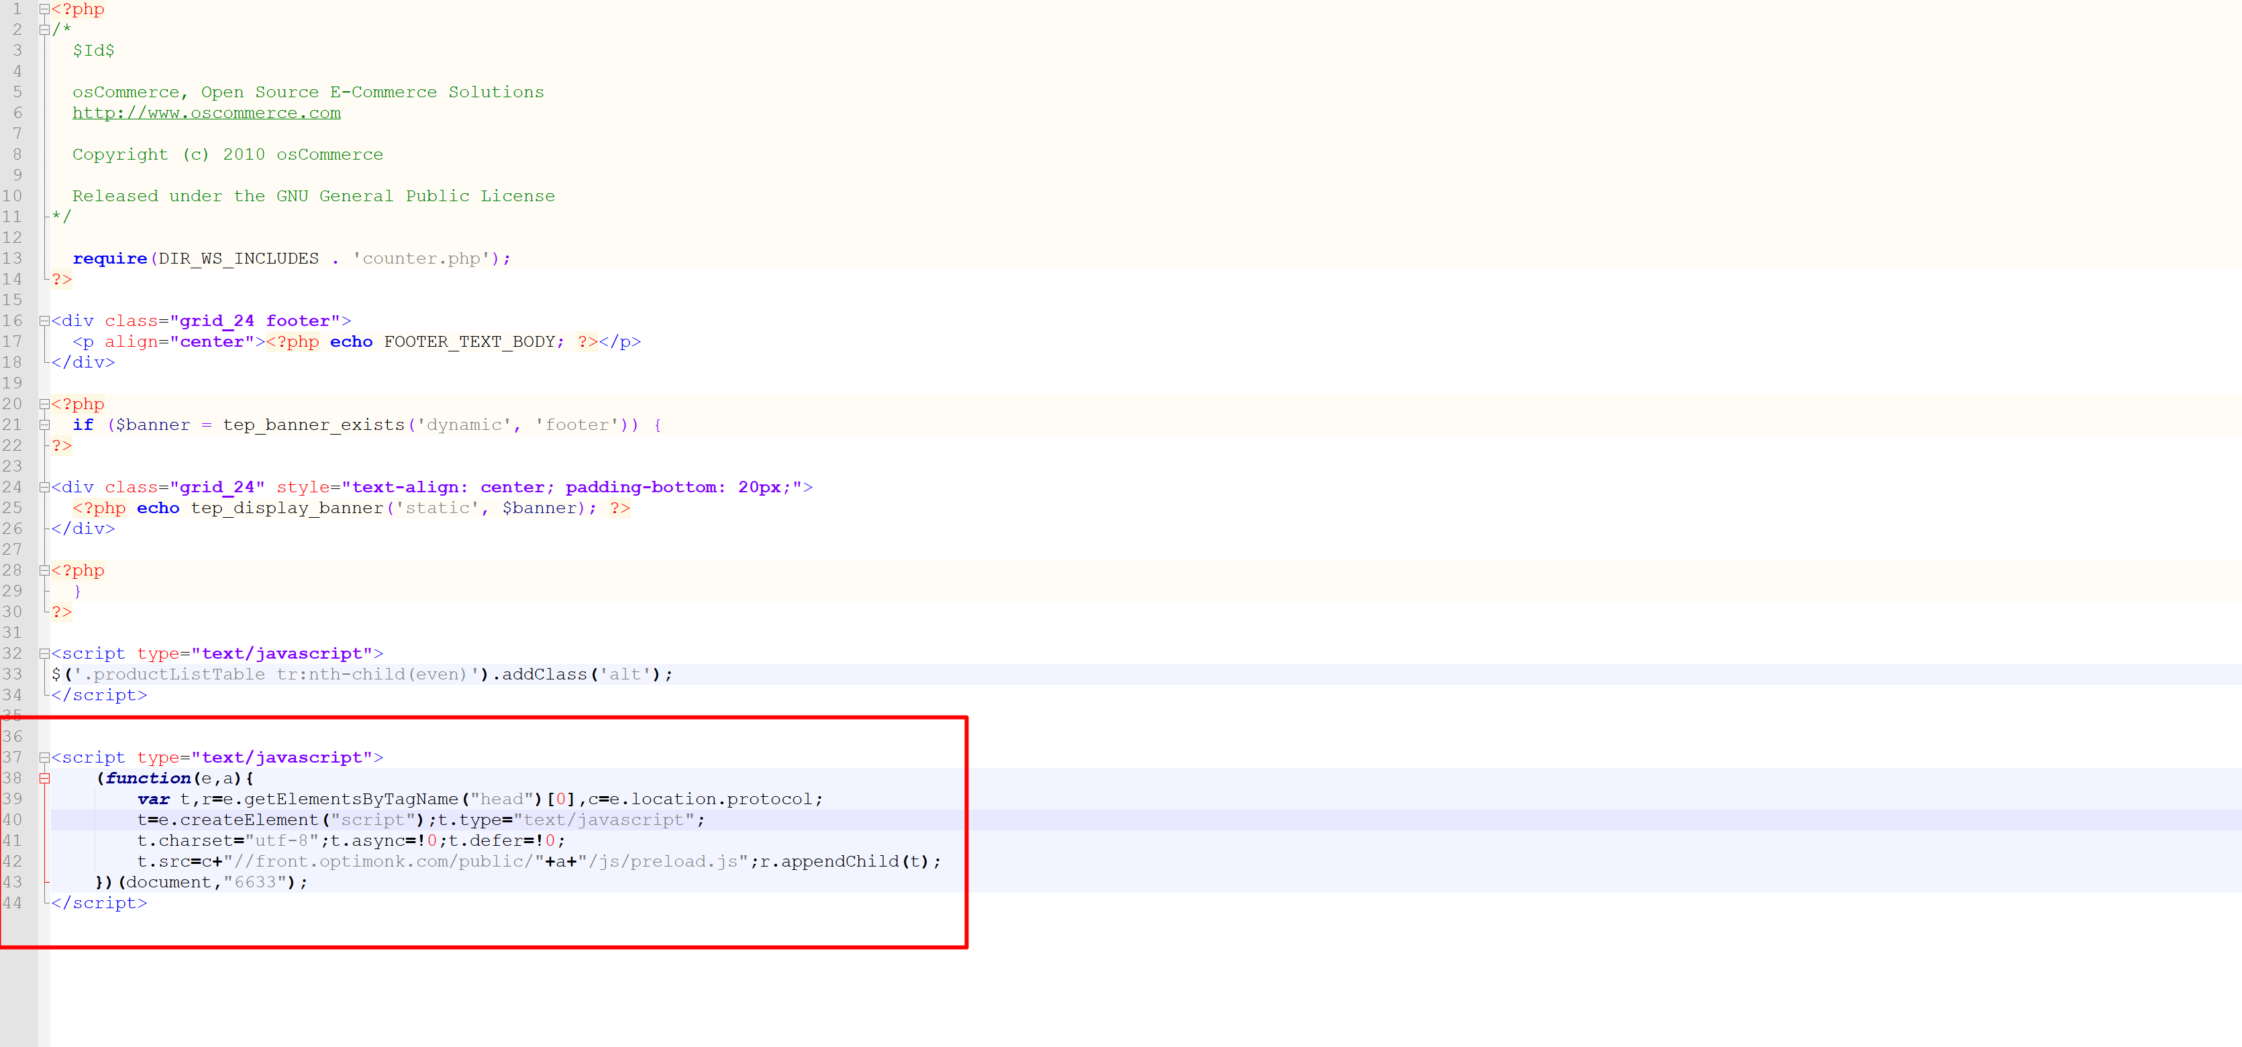
Task: Collapse the comment block fold on line 2
Action: (44, 30)
